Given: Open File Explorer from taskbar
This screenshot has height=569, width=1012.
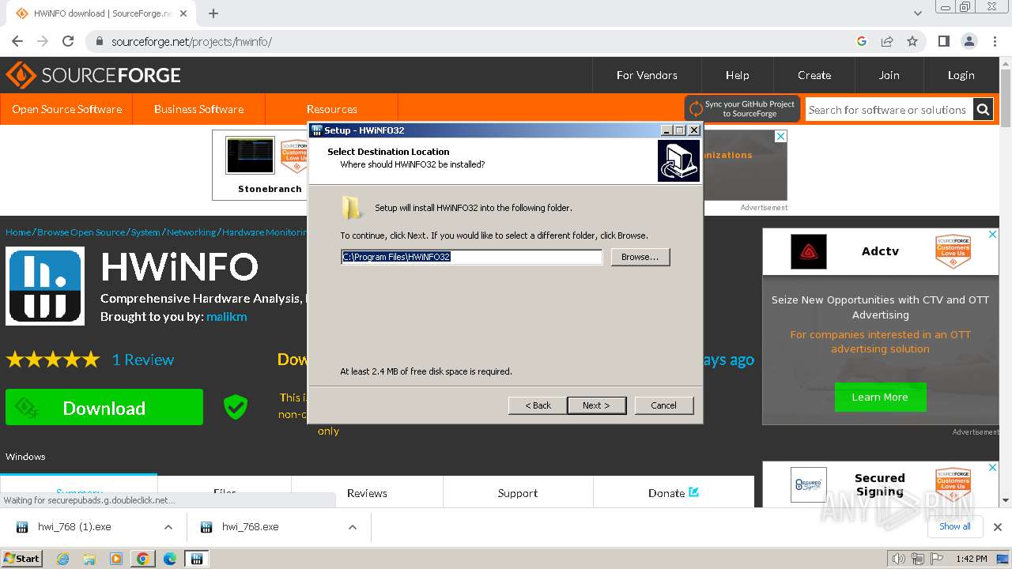Looking at the screenshot, I should coord(89,559).
